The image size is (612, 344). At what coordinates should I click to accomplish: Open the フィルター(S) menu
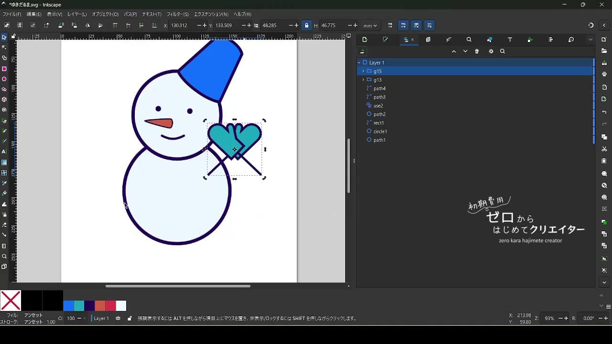tap(177, 14)
